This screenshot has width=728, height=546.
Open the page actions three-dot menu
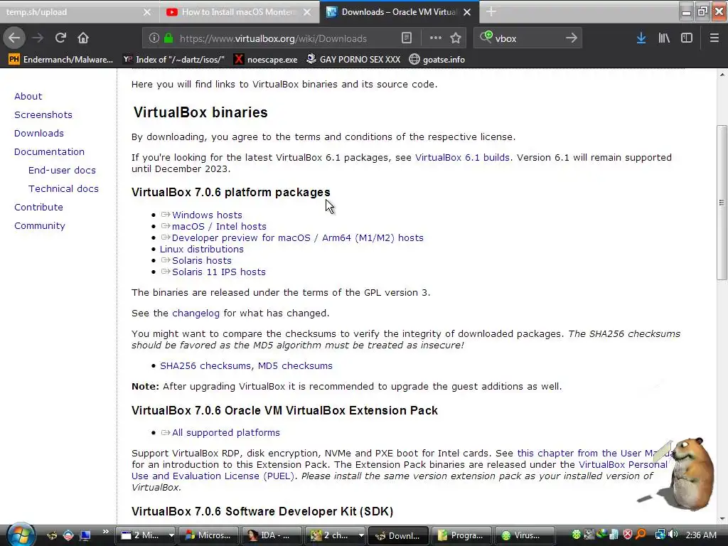point(436,38)
